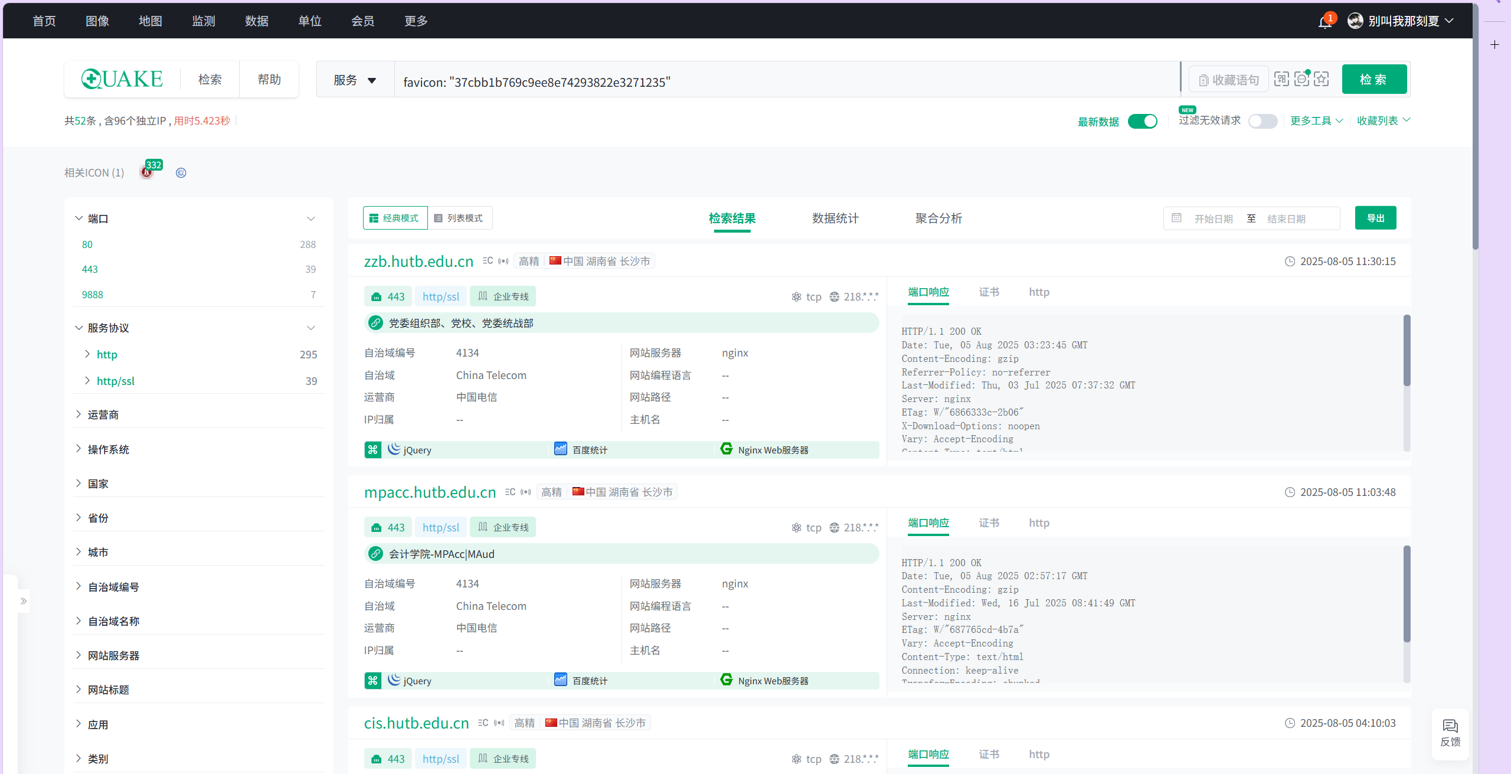The image size is (1511, 774).
Task: Open the 服务 search type dropdown
Action: 355,80
